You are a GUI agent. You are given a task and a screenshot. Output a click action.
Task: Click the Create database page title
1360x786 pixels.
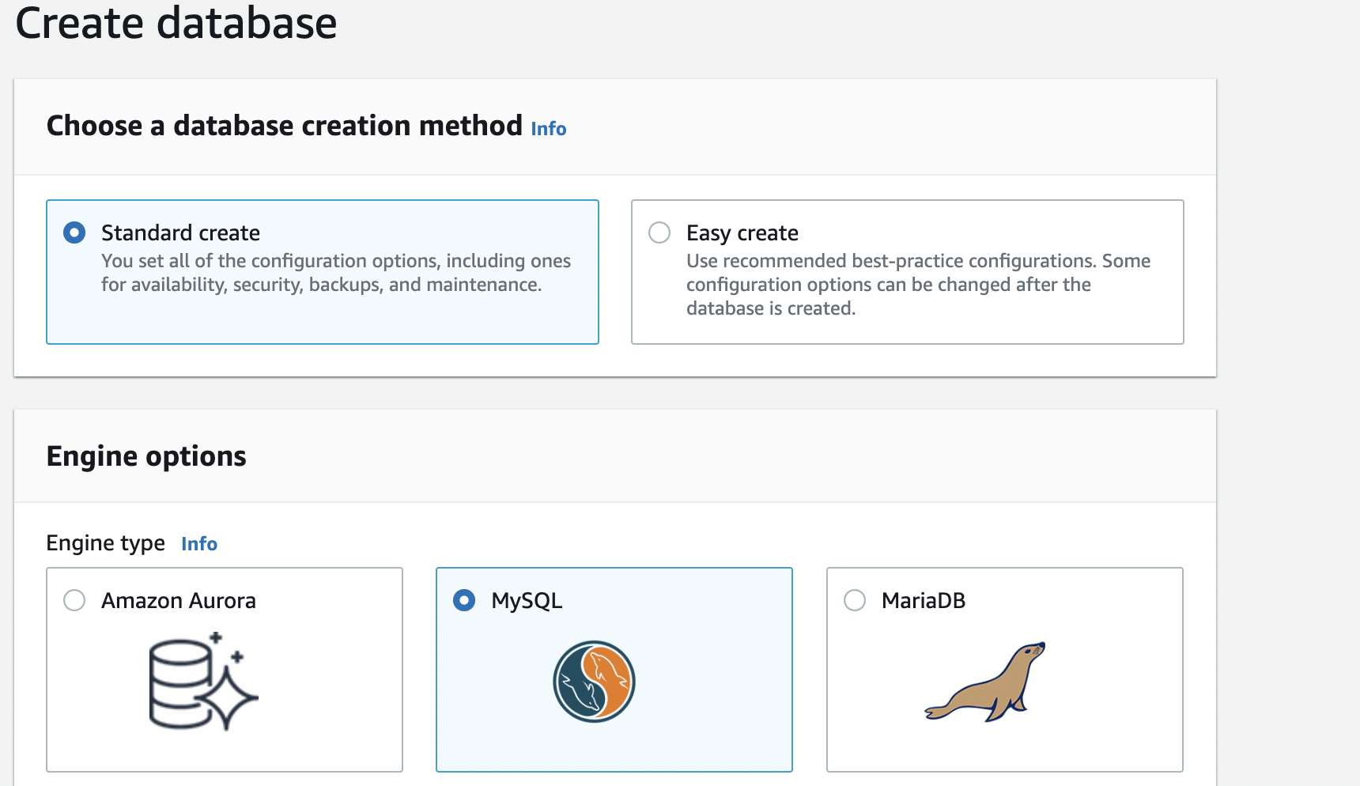coord(176,22)
